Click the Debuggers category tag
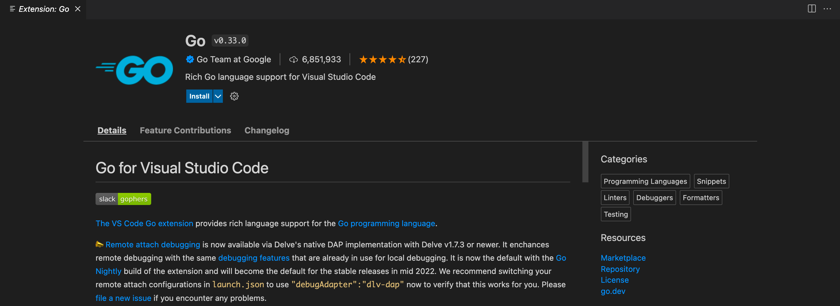The height and width of the screenshot is (306, 840). tap(654, 198)
